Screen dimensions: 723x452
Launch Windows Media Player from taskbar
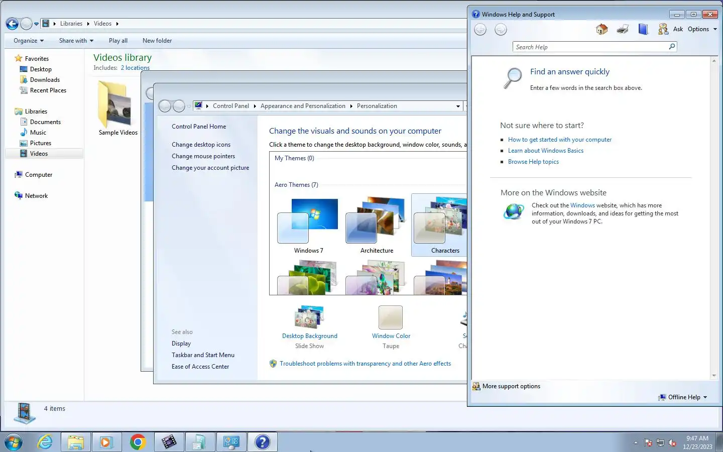(x=106, y=442)
